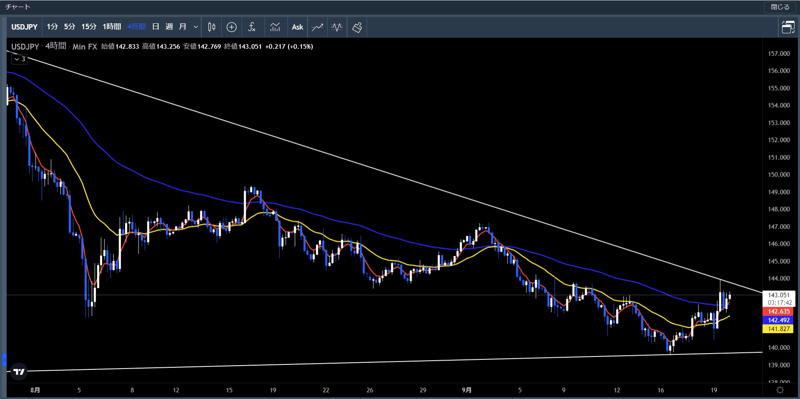Select the 4時間 timeframe
The width and height of the screenshot is (800, 399).
pos(136,27)
